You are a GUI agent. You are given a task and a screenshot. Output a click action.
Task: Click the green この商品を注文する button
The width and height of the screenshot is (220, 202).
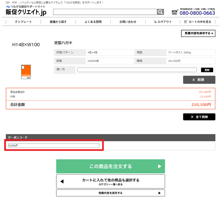point(111,167)
